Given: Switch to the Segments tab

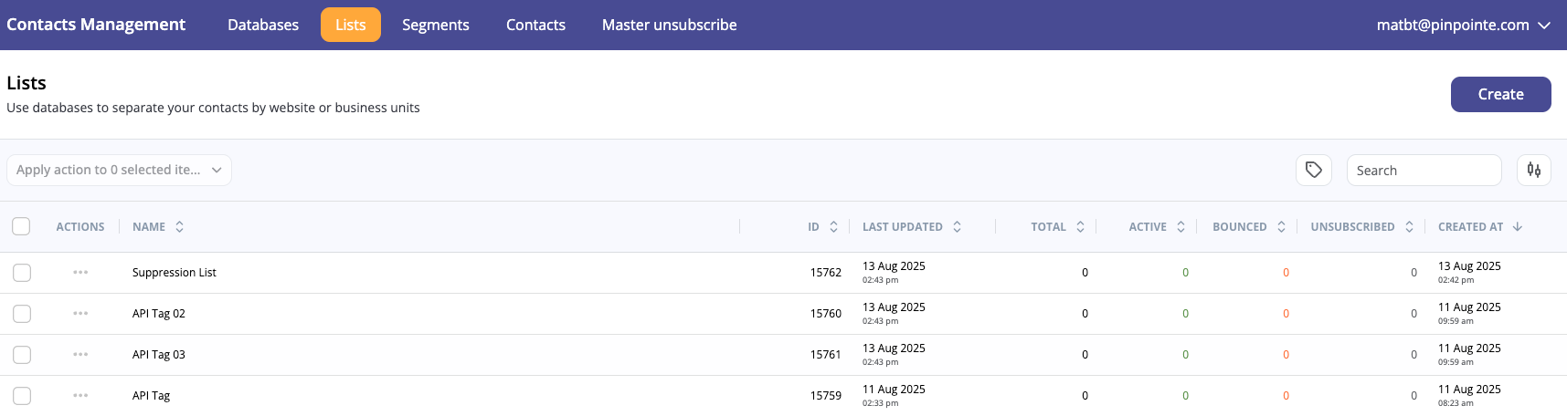Looking at the screenshot, I should tap(436, 25).
